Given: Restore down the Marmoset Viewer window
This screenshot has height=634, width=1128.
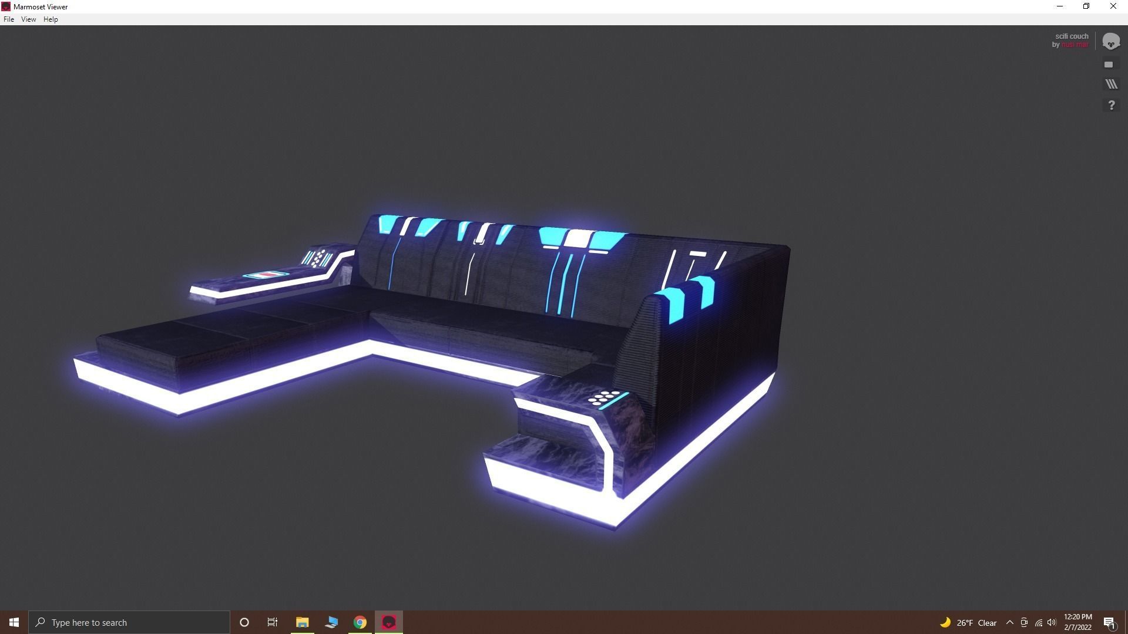Looking at the screenshot, I should click(x=1086, y=6).
